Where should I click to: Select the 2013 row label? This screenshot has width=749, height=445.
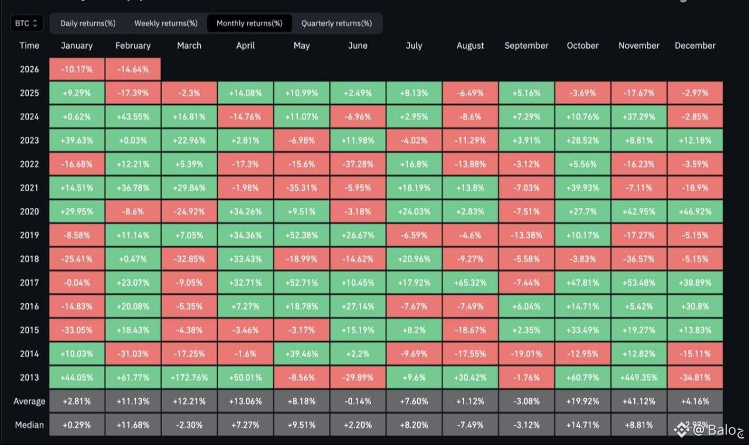[x=29, y=378]
